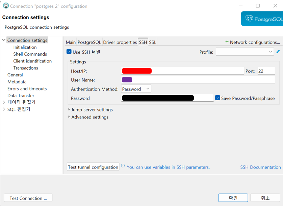Select 데이터 편집기 in the tree

(21, 102)
